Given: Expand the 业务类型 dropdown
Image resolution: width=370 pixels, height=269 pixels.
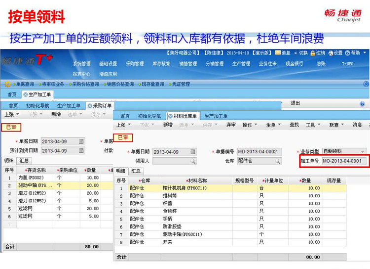Looking at the screenshot, I should click(x=363, y=152).
